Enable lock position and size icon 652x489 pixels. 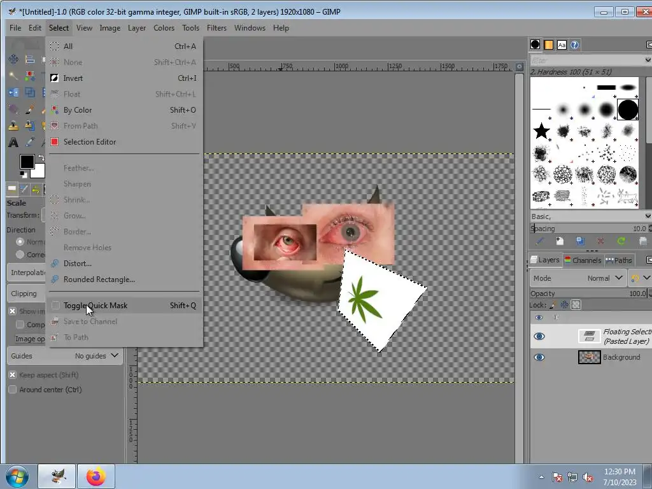564,305
